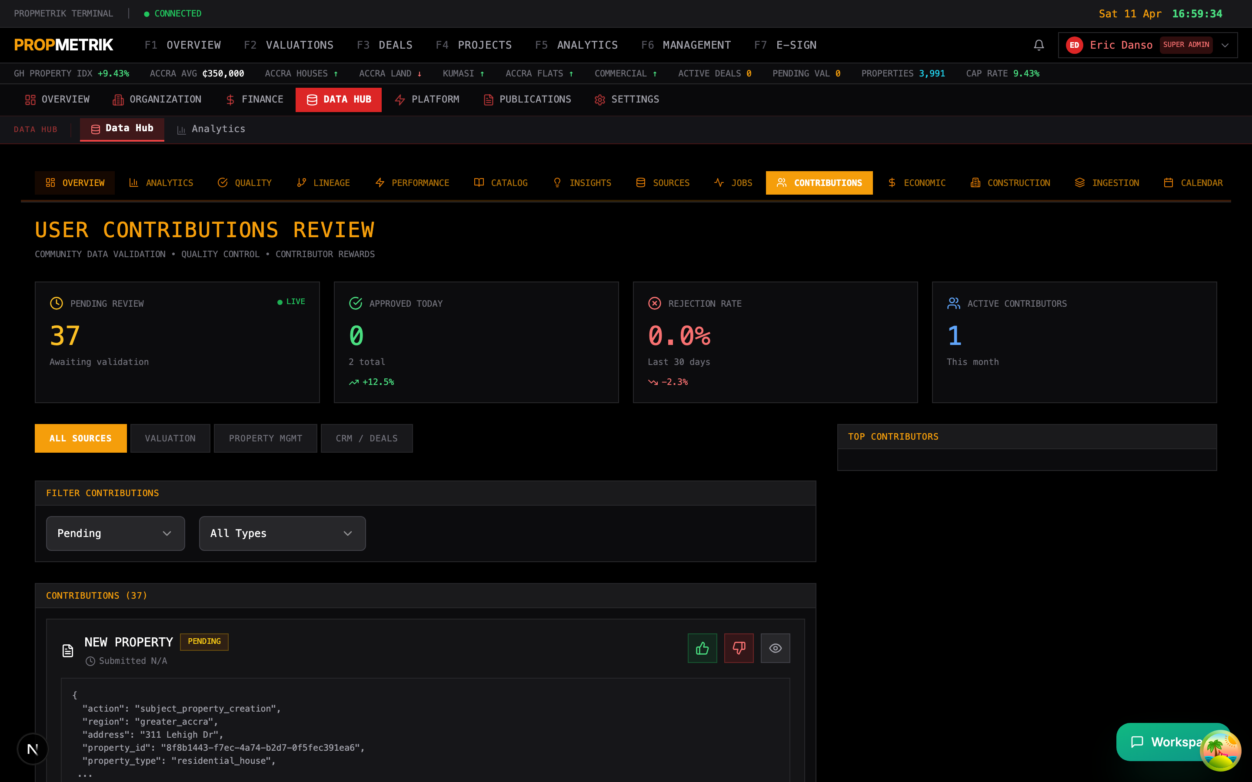Select the red Data Hub section

(338, 99)
